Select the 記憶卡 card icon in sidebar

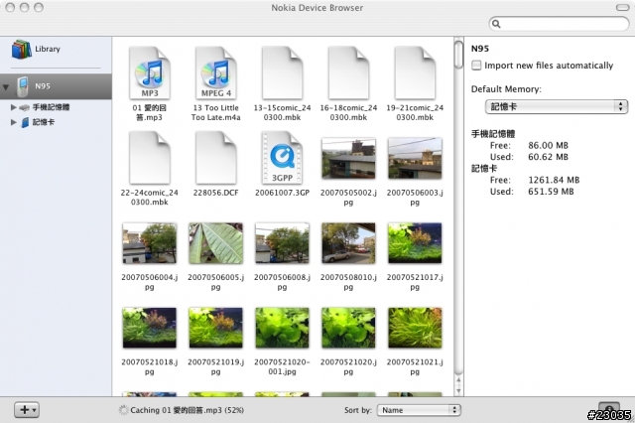tap(25, 122)
